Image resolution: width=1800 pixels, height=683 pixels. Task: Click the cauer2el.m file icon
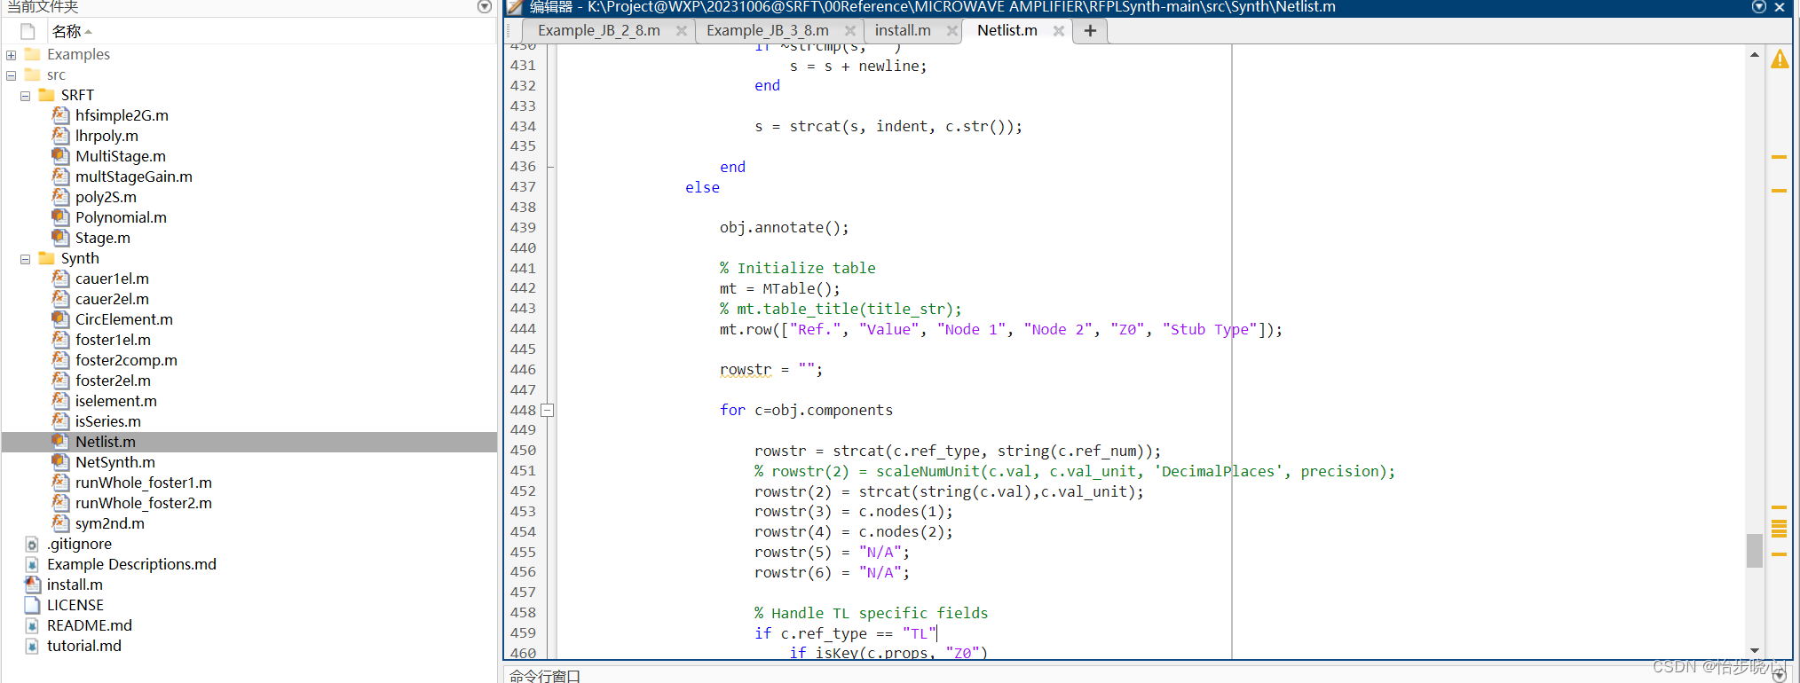pyautogui.click(x=60, y=299)
